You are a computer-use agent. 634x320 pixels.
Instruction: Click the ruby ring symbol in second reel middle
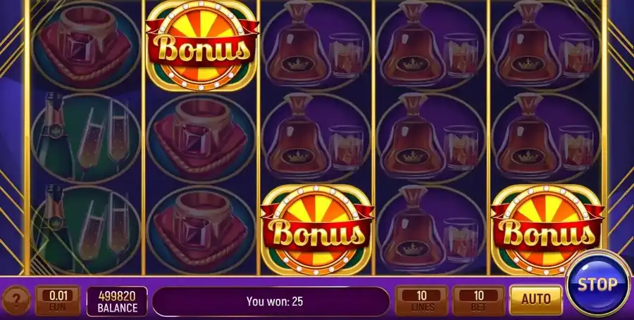click(x=201, y=138)
